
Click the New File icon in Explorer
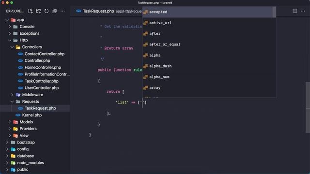coord(30,11)
